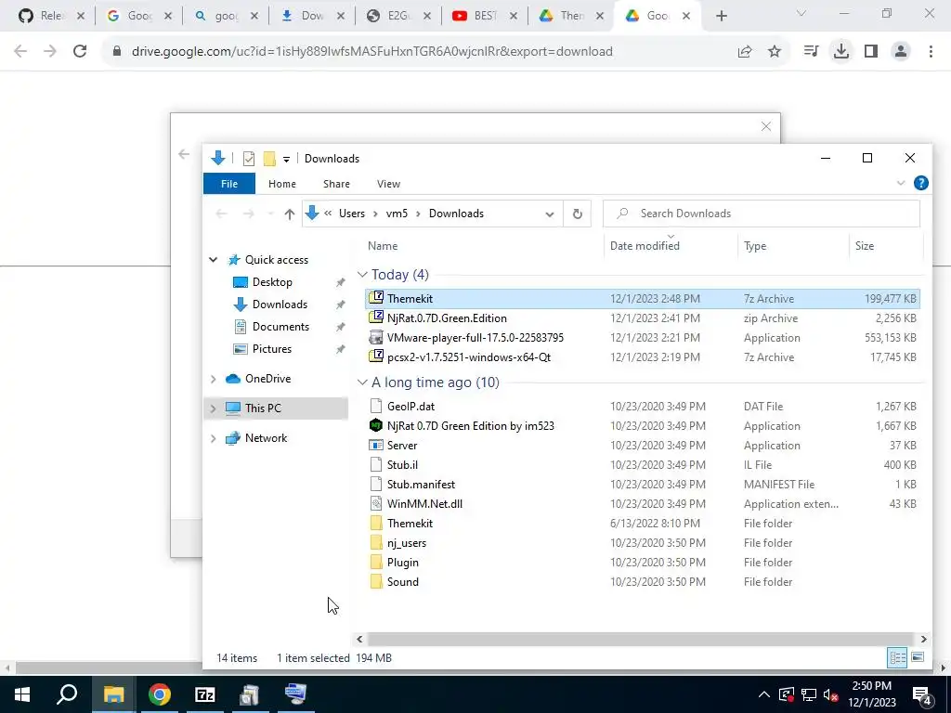Switch to the YouTube BEST tab in Chrome
The image size is (951, 713).
pos(485,16)
